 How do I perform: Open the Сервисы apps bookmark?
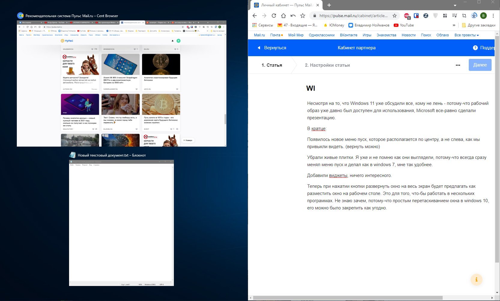(x=263, y=25)
